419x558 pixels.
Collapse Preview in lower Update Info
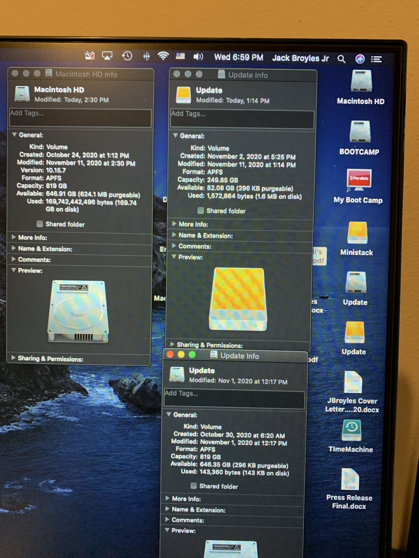point(167,530)
